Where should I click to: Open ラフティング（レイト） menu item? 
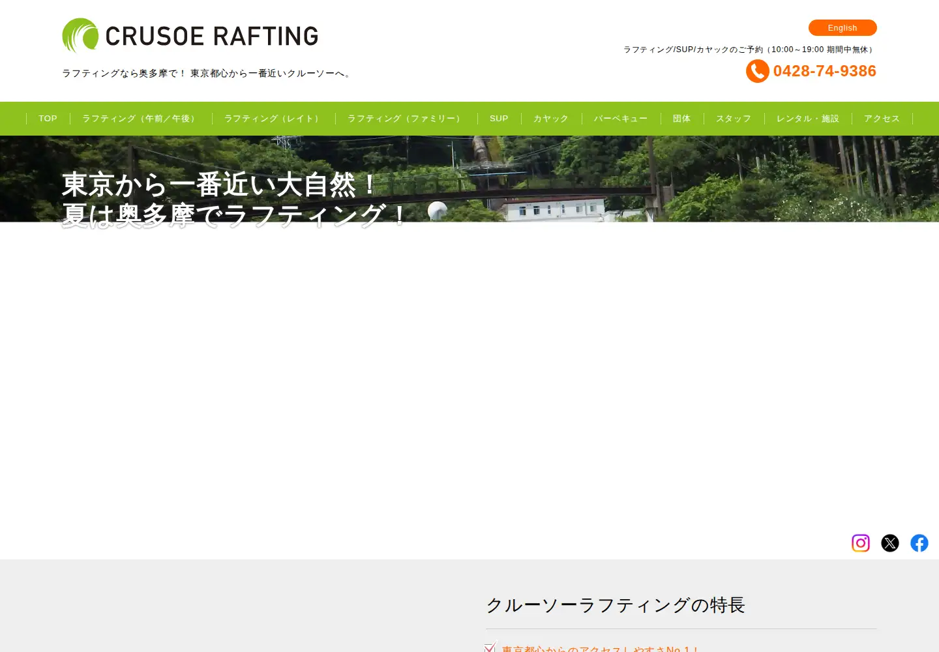point(274,119)
